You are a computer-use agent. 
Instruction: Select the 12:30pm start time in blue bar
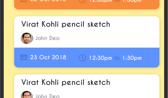point(100,58)
